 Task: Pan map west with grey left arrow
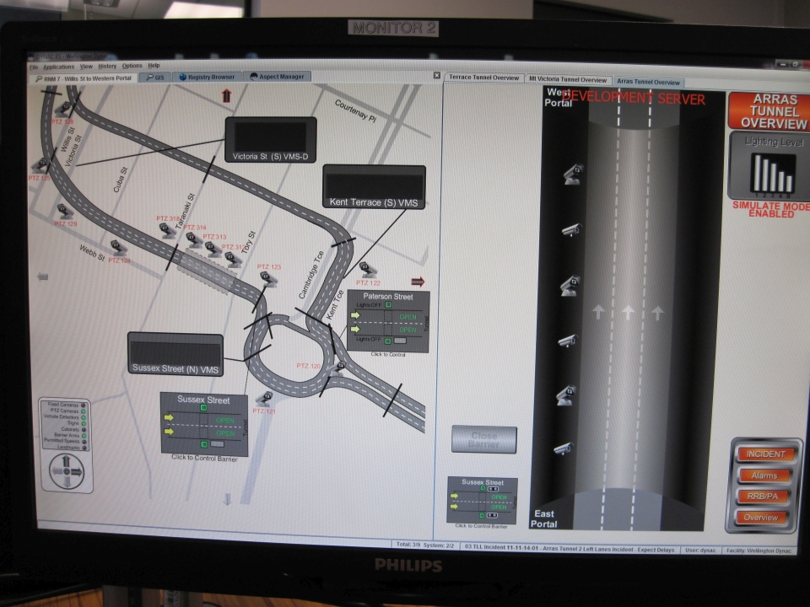click(x=43, y=277)
